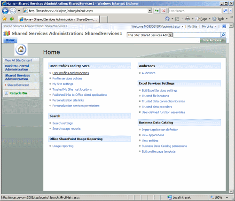This screenshot has height=201, width=235.
Task: Click the Print toolbar icon
Action: coord(188,19)
